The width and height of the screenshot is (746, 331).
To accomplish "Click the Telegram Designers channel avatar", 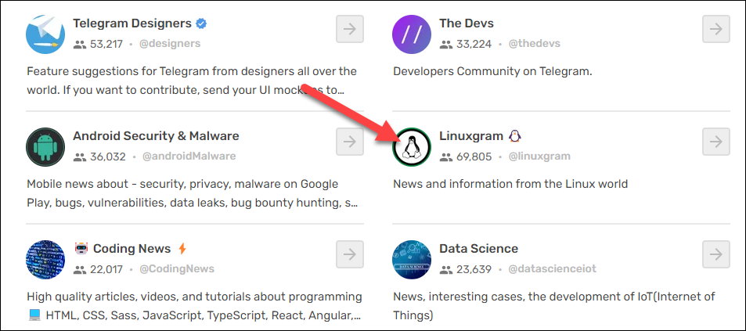I will (x=45, y=34).
